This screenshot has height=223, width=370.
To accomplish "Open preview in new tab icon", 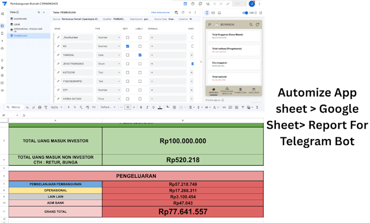I will pos(261,13).
